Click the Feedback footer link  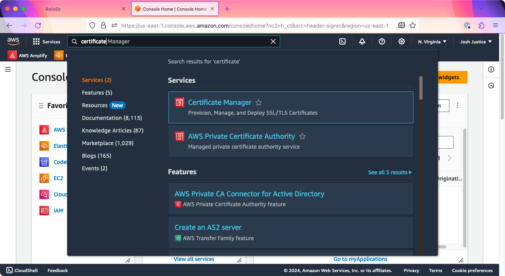pyautogui.click(x=58, y=270)
